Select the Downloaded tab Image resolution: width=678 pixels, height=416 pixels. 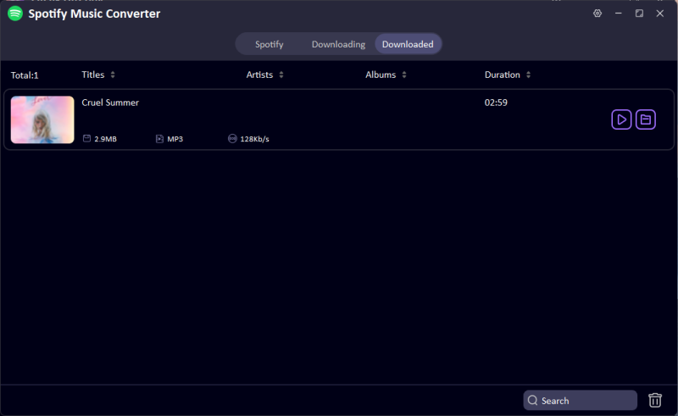(408, 44)
